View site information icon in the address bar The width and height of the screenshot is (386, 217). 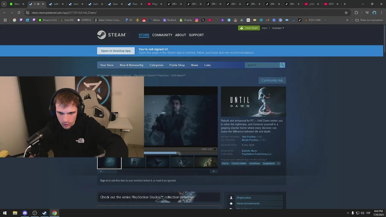point(27,13)
